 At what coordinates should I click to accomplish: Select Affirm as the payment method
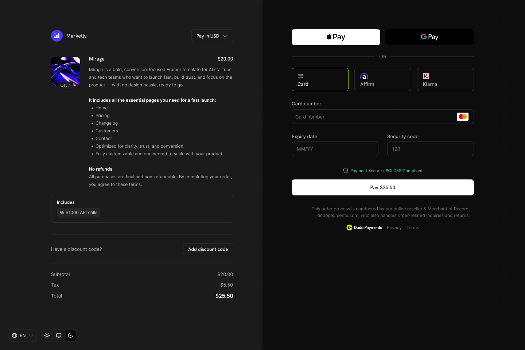point(383,79)
